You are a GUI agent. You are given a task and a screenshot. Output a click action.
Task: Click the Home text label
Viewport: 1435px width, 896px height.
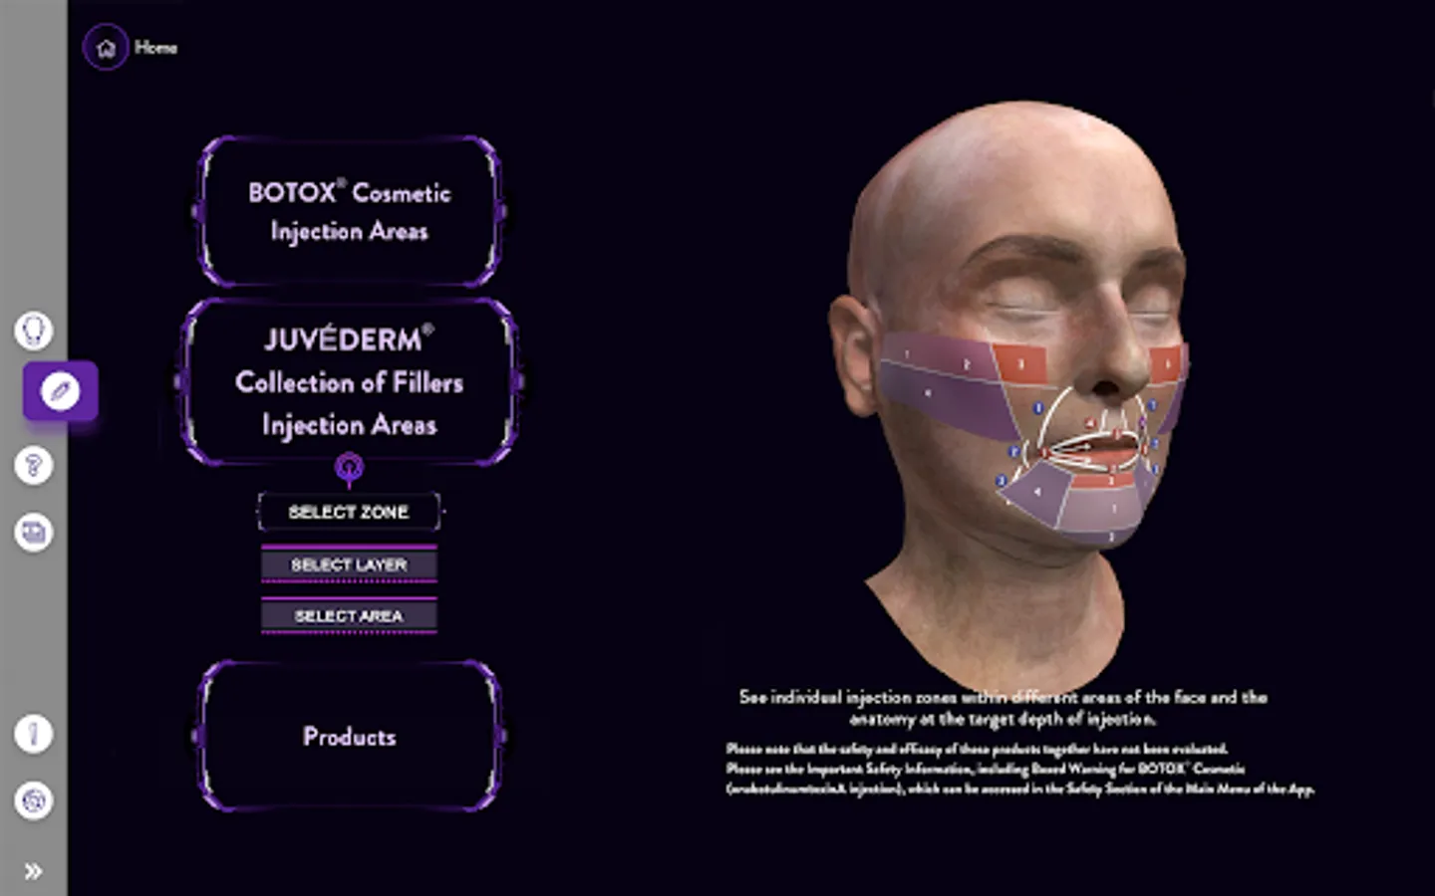click(155, 47)
